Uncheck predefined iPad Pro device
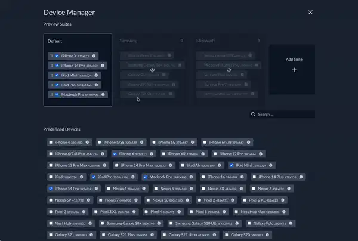 tap(94, 177)
